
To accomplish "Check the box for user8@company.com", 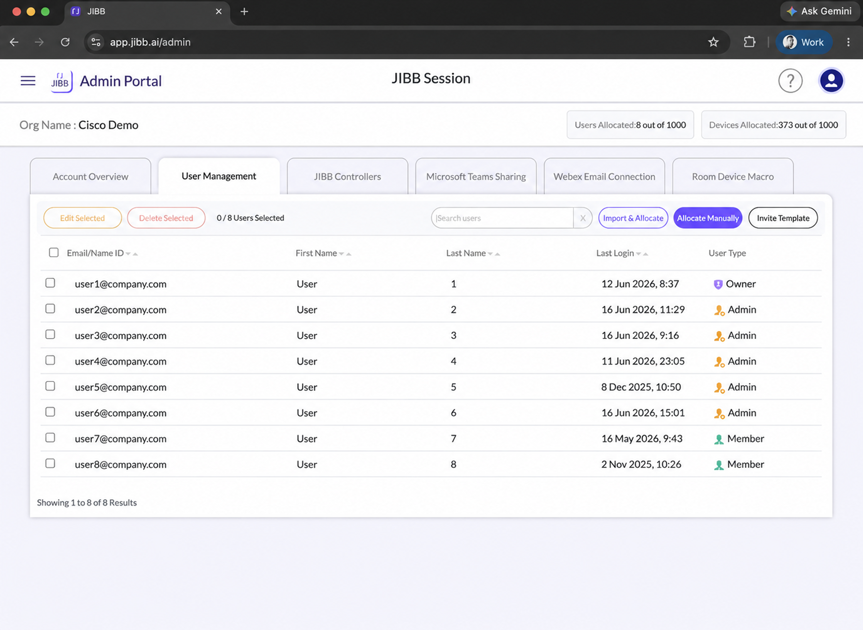I will pyautogui.click(x=50, y=463).
